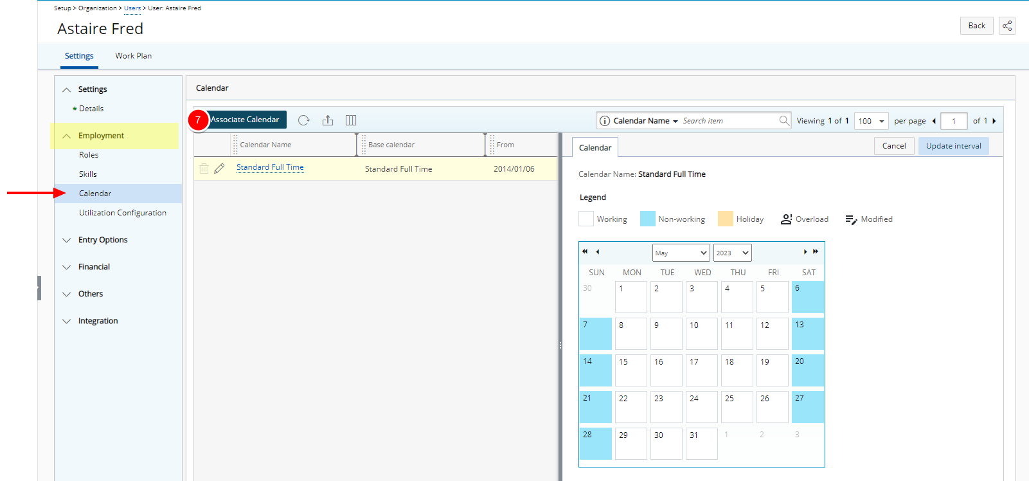Sort by the From column header
The width and height of the screenshot is (1029, 481).
(x=505, y=145)
